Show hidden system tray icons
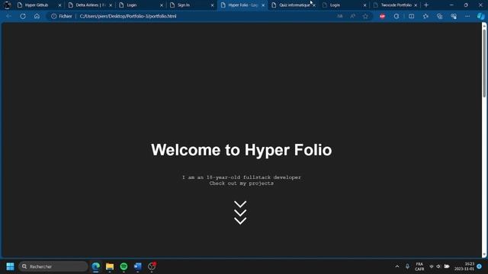The height and width of the screenshot is (274, 488). 397,266
